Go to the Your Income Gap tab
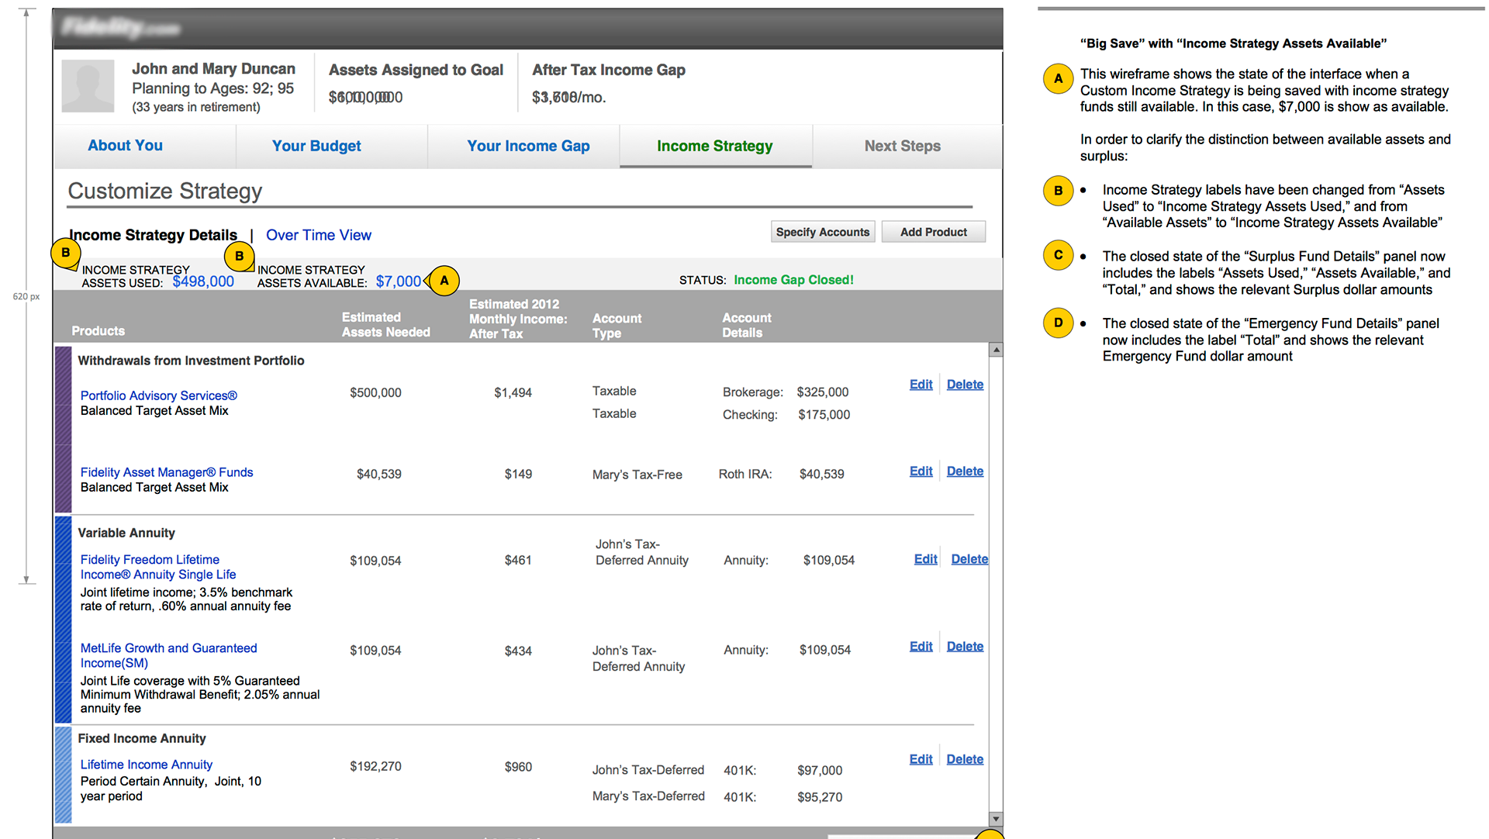 (x=528, y=146)
